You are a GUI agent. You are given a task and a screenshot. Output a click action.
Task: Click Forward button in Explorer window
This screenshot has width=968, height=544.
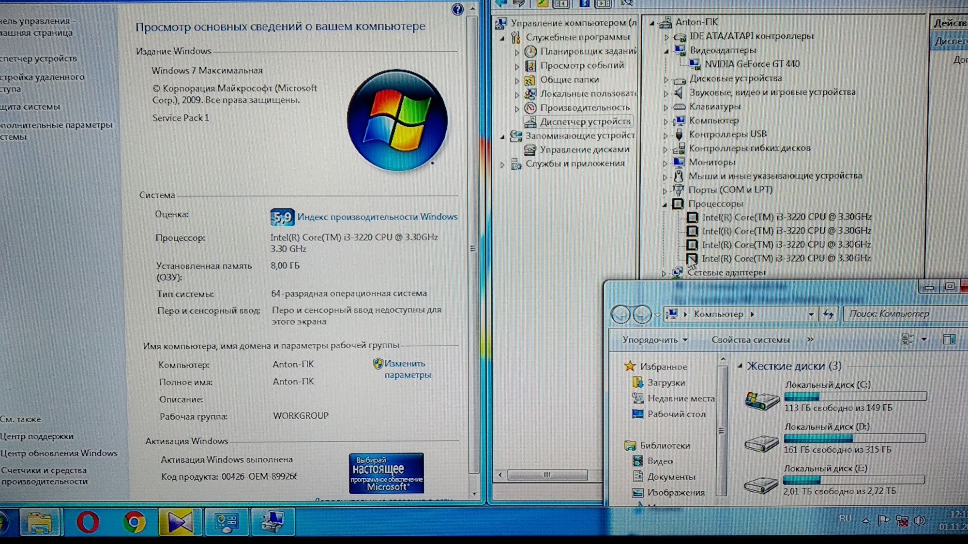[x=642, y=314]
